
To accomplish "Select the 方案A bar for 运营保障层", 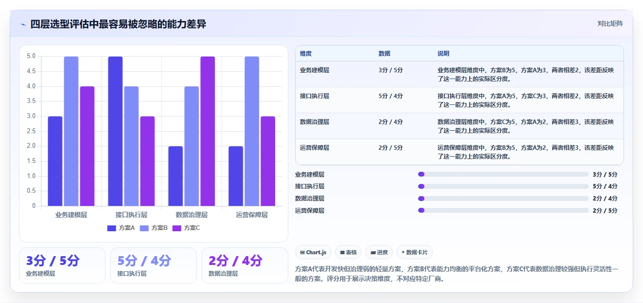I will [236, 176].
